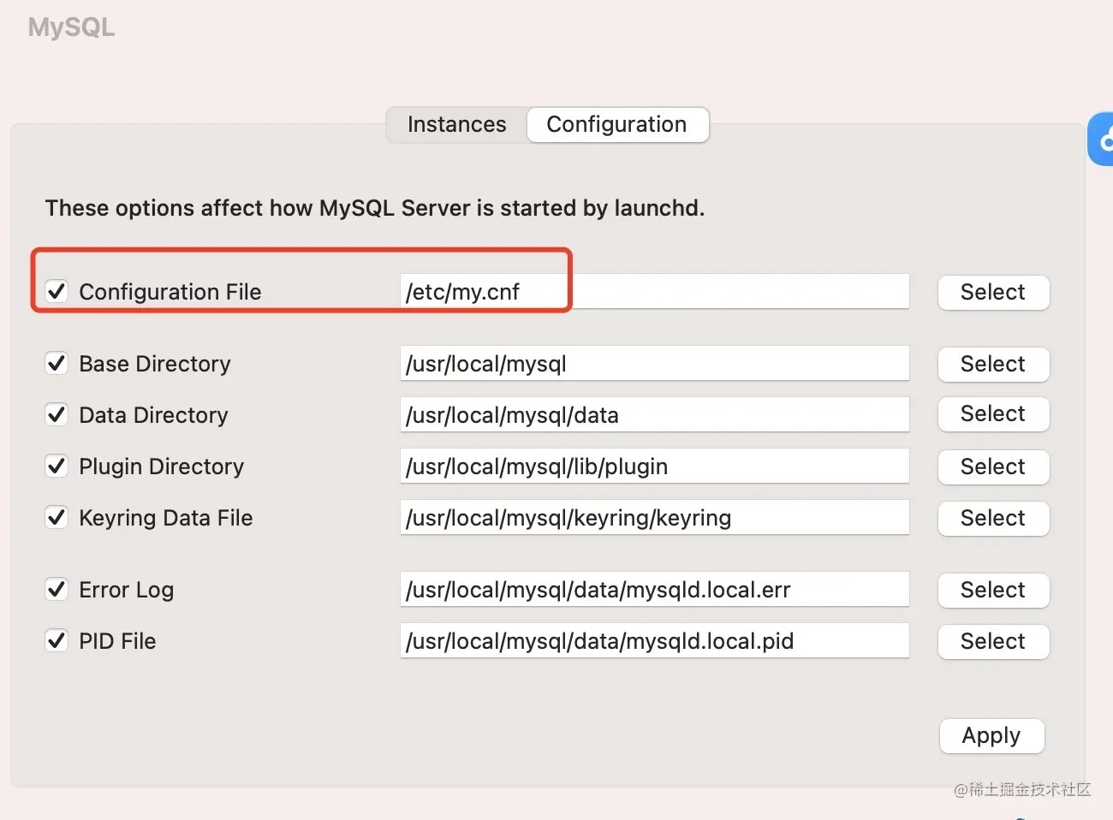Screen dimensions: 1113x820
Task: Apply the configuration changes
Action: tap(991, 736)
